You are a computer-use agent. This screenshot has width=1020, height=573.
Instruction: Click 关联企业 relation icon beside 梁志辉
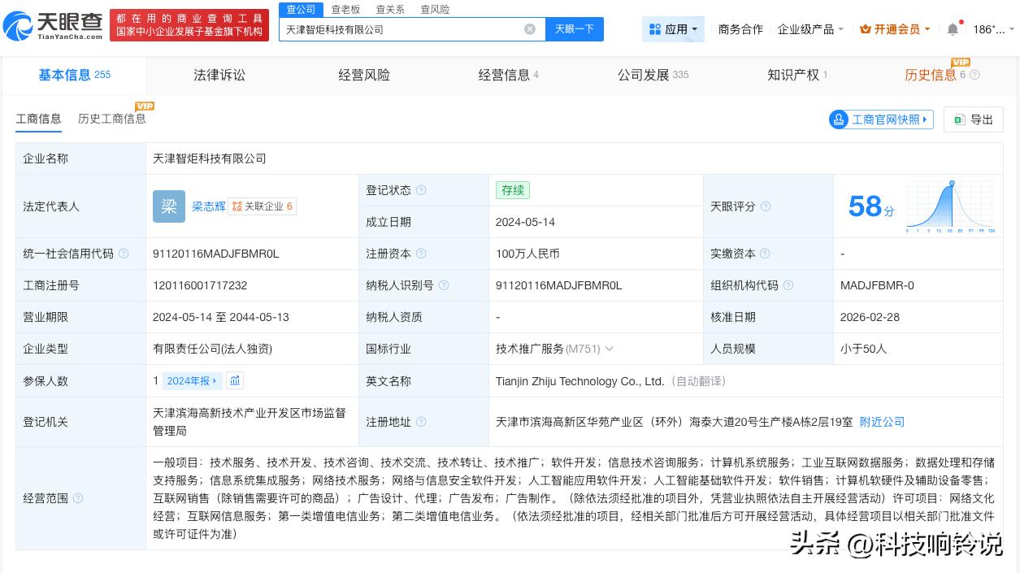coord(237,206)
